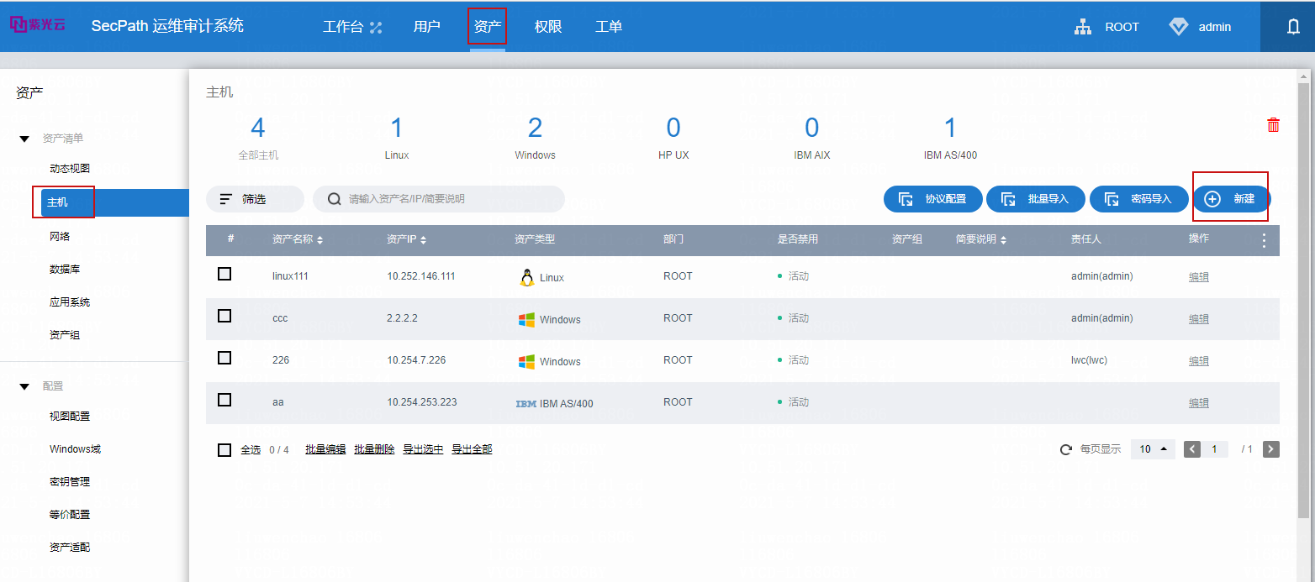Open column settings three-dot icon
The image size is (1315, 582).
1264,241
